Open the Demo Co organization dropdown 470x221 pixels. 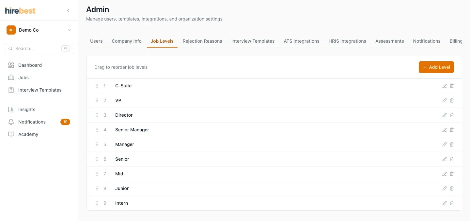pos(39,30)
